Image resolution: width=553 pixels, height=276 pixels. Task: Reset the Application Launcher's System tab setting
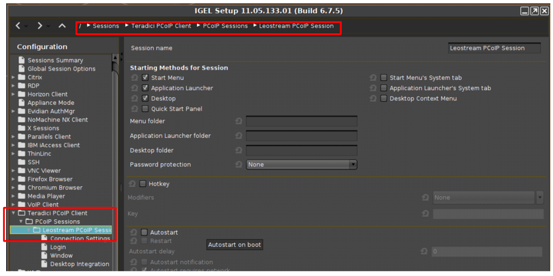pos(373,88)
